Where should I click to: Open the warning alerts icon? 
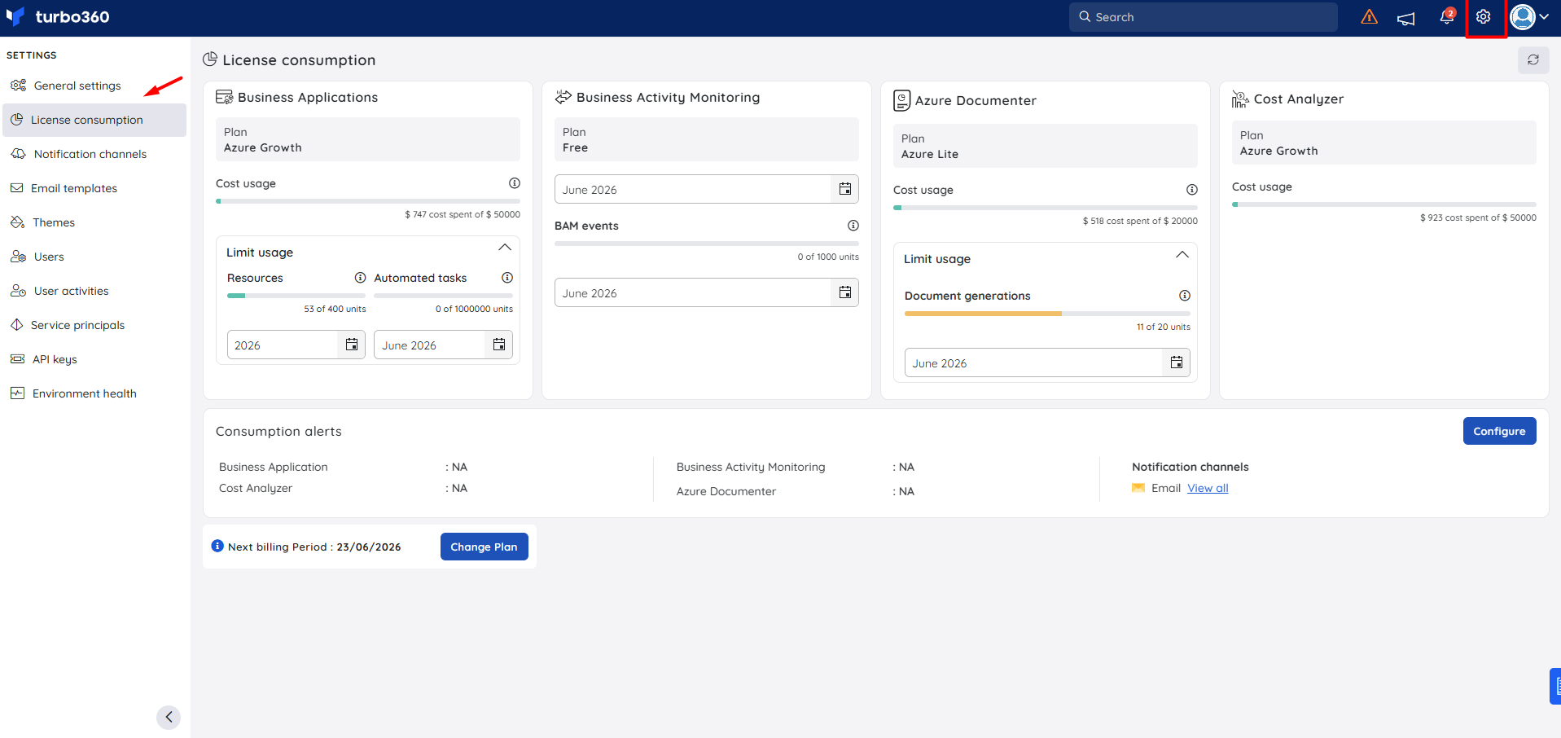1370,17
